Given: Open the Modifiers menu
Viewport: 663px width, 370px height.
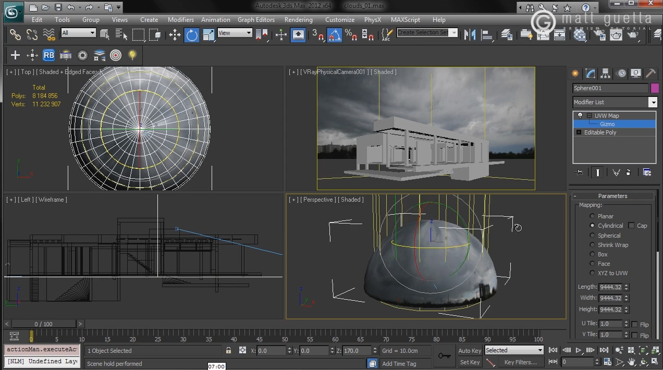Looking at the screenshot, I should tap(180, 20).
